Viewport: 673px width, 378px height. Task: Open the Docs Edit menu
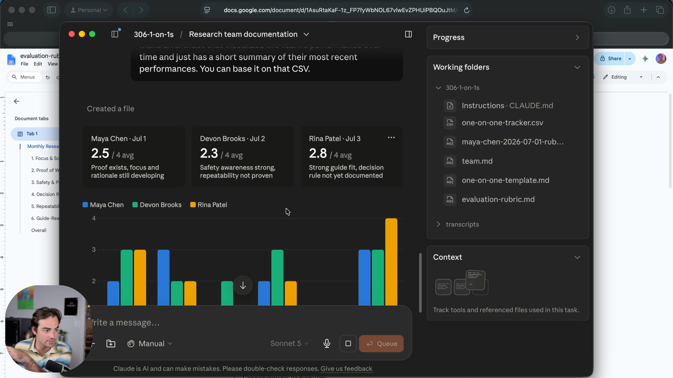click(38, 64)
